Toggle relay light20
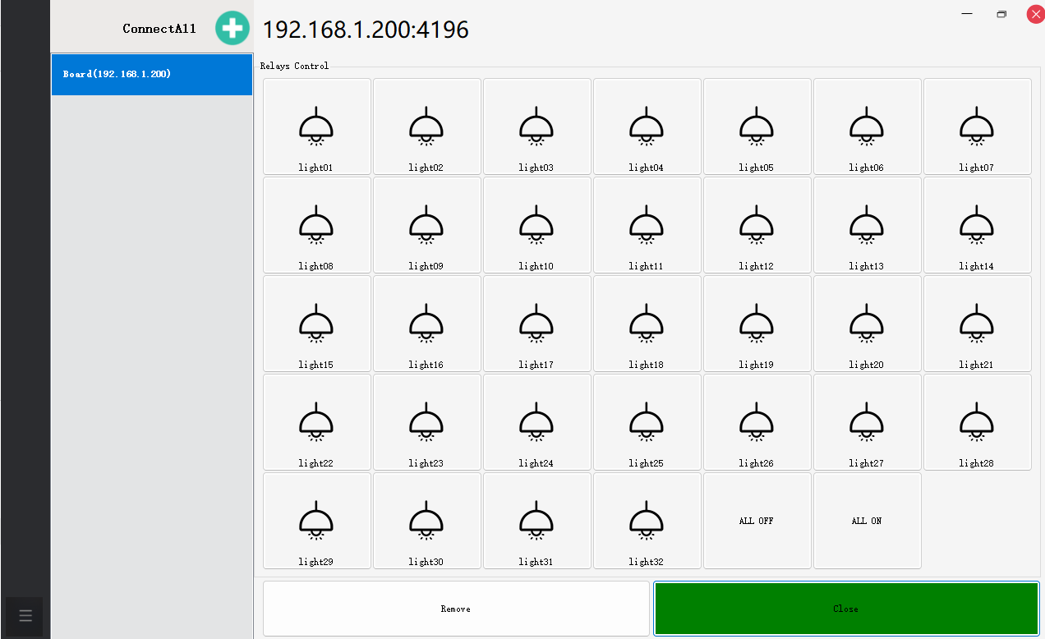The height and width of the screenshot is (639, 1045). (x=867, y=324)
